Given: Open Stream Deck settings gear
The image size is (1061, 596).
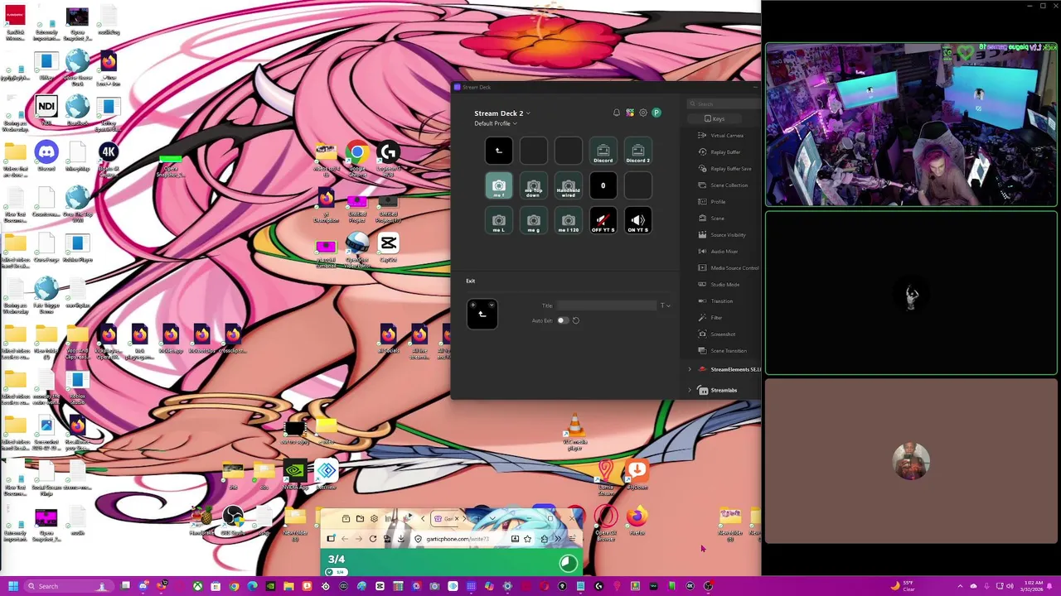Looking at the screenshot, I should [643, 113].
